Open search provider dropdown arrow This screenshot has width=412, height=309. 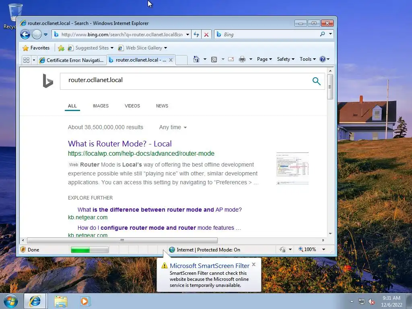click(x=331, y=34)
